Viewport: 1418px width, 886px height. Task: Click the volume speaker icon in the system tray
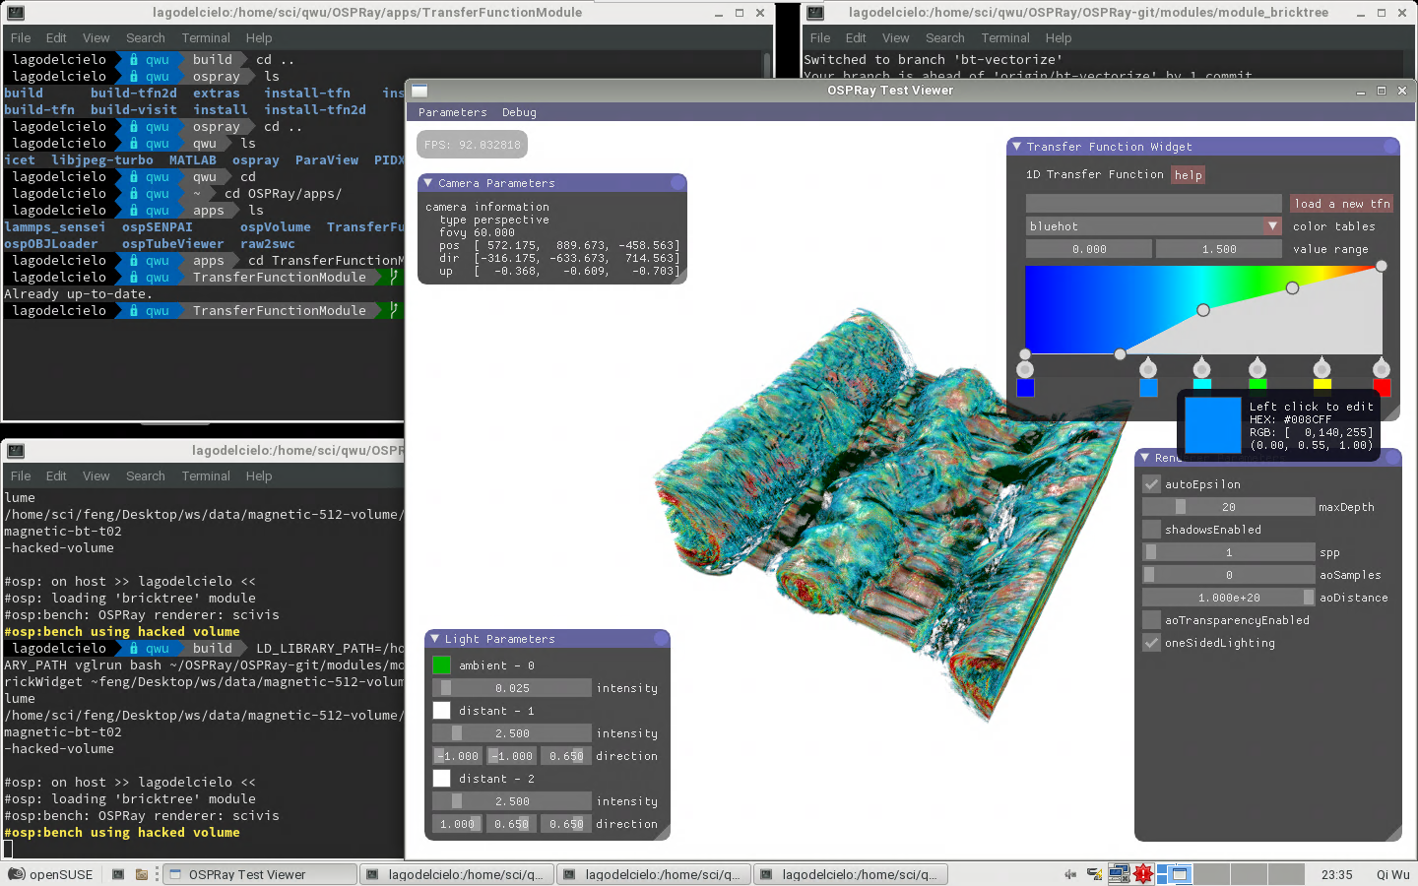click(1070, 874)
